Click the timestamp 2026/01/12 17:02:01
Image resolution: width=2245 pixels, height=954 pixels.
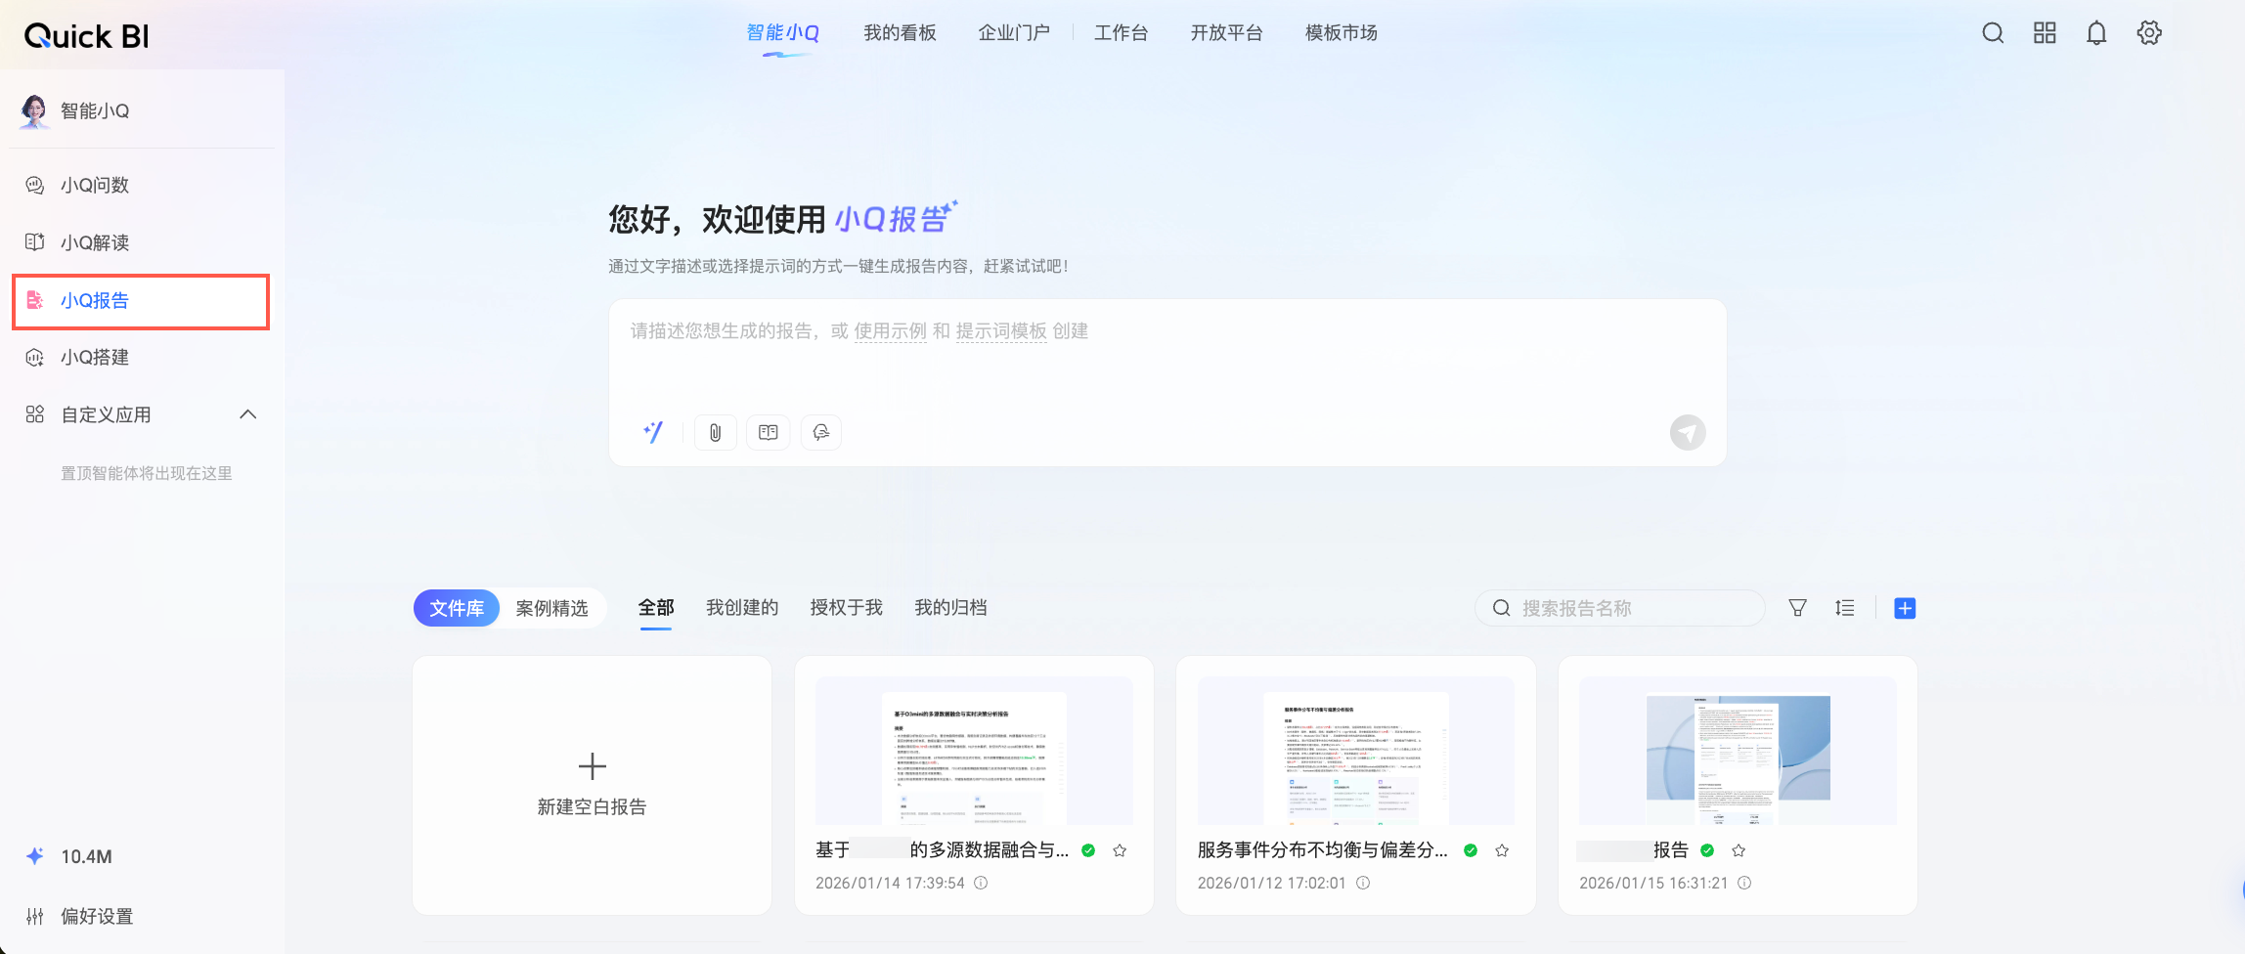[1271, 883]
